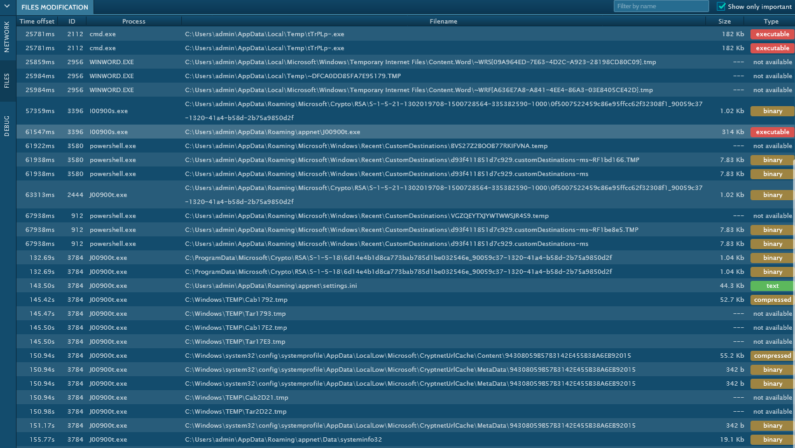Select the systeminfo32 file path
The width and height of the screenshot is (795, 448).
283,440
